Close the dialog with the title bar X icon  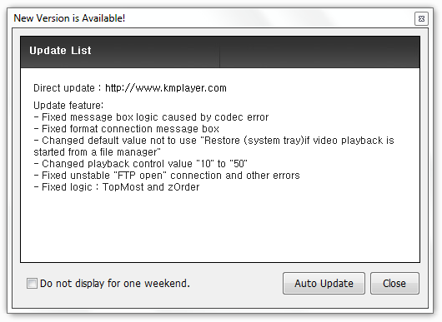click(x=421, y=19)
